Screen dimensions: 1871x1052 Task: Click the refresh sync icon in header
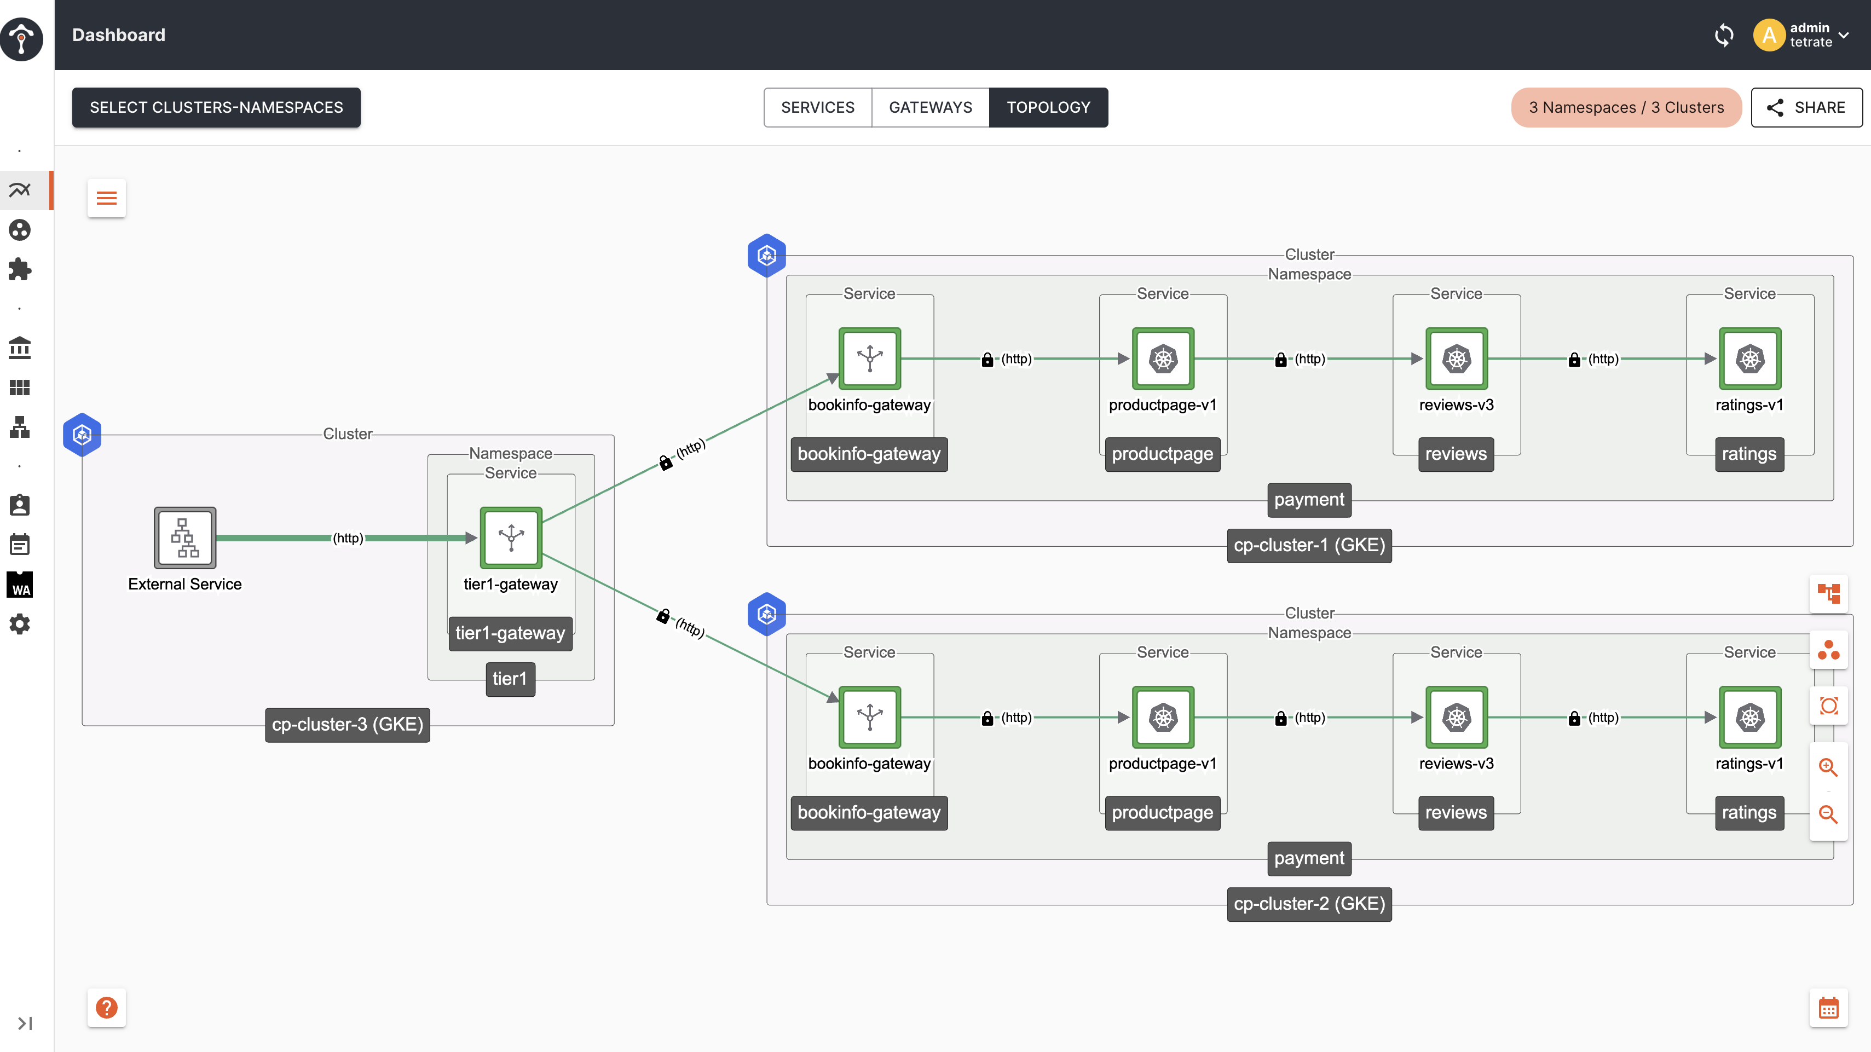(x=1724, y=35)
